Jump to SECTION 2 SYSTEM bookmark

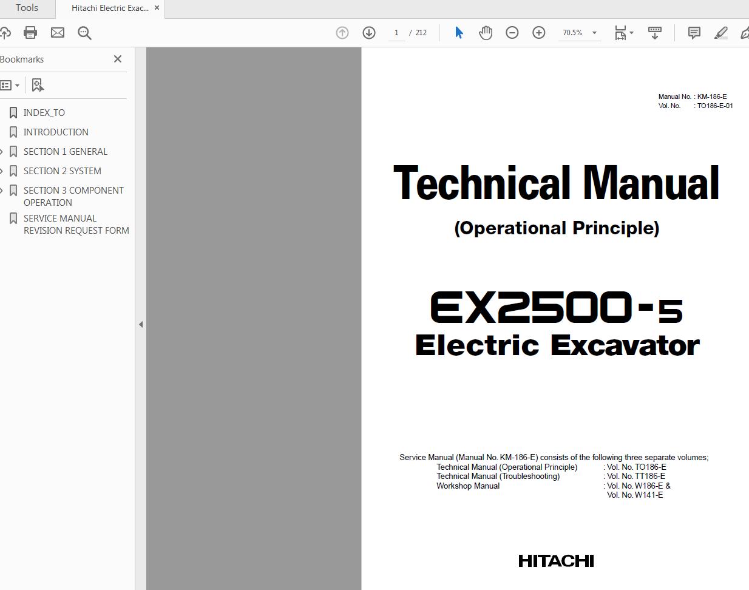pyautogui.click(x=62, y=171)
